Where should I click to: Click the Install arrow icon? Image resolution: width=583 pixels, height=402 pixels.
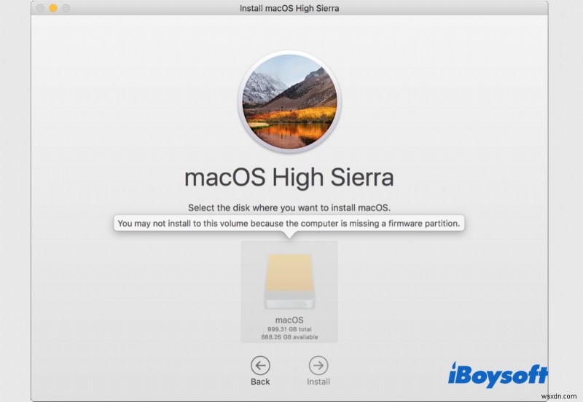pyautogui.click(x=318, y=366)
